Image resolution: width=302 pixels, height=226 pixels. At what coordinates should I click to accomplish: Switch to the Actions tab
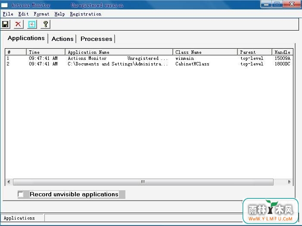point(62,39)
